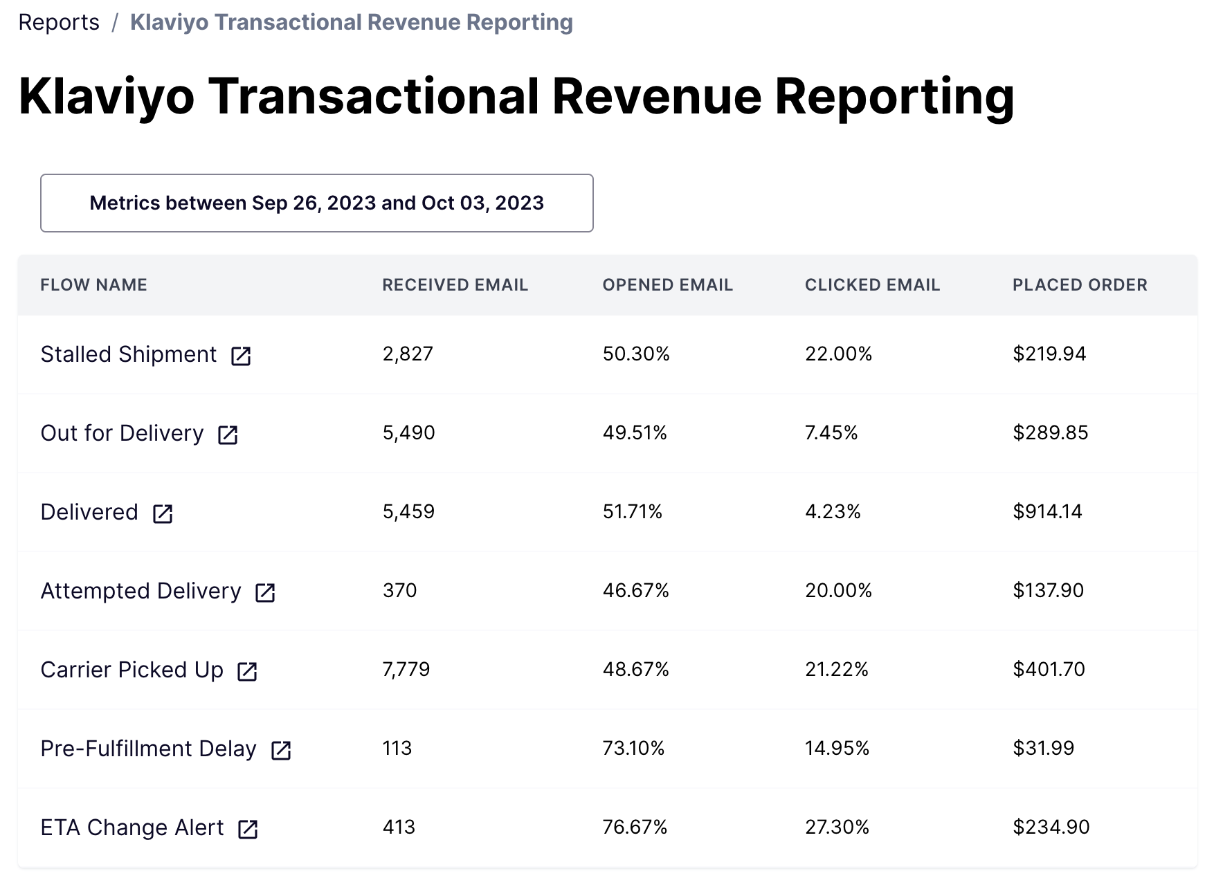Select clicked email value 27.30%
The height and width of the screenshot is (887, 1214).
[x=837, y=827]
